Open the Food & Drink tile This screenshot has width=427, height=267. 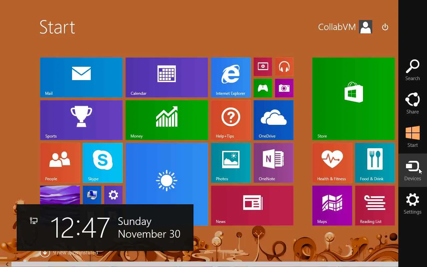coord(375,163)
